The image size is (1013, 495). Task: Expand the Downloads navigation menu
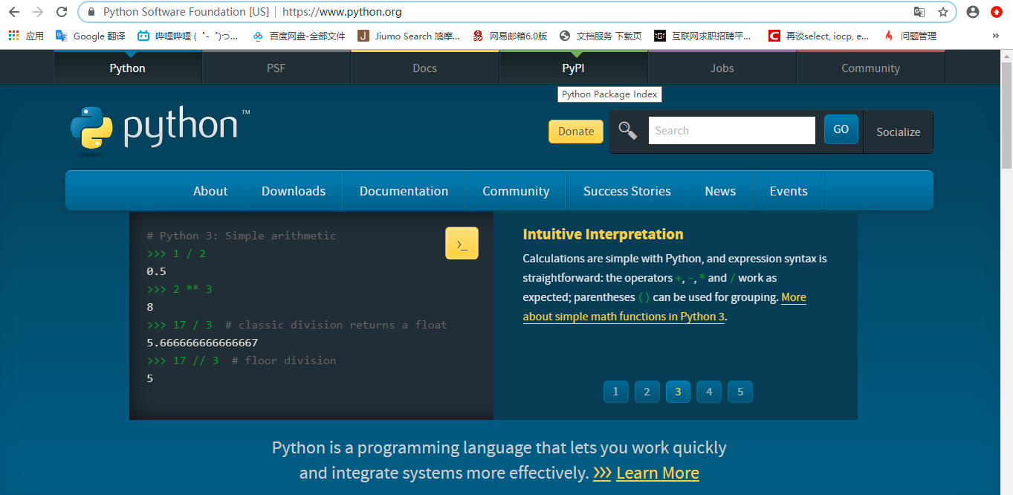[x=294, y=191]
